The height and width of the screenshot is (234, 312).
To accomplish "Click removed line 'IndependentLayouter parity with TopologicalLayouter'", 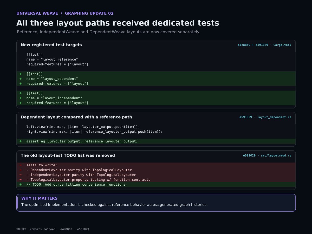I will [156, 175].
